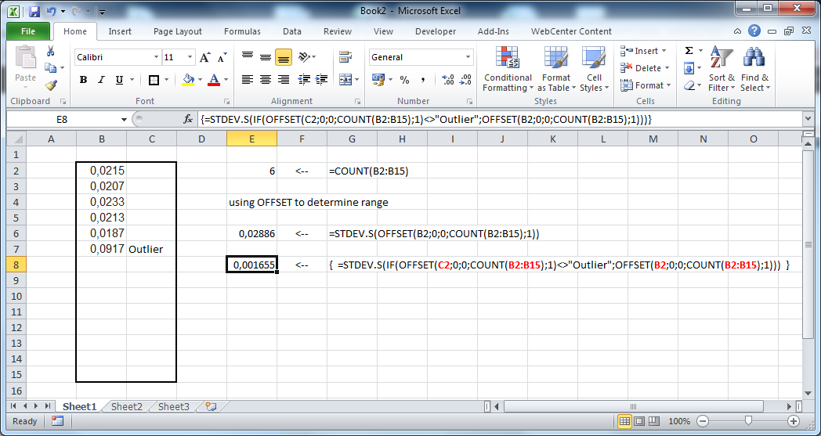
Task: Click the Wrap Text icon
Action: pyautogui.click(x=345, y=57)
